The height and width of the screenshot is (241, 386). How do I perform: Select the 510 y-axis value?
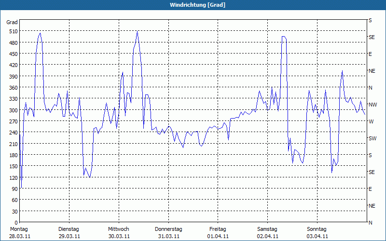point(14,31)
